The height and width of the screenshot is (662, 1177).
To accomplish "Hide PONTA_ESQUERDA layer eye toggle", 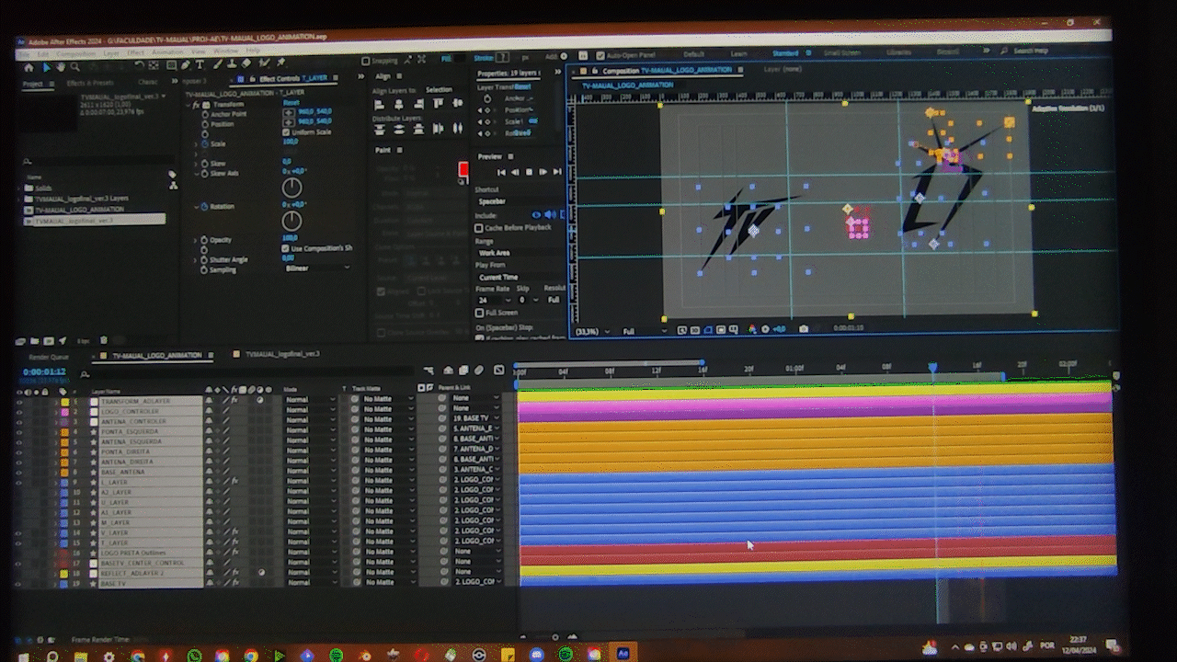I will click(x=18, y=432).
